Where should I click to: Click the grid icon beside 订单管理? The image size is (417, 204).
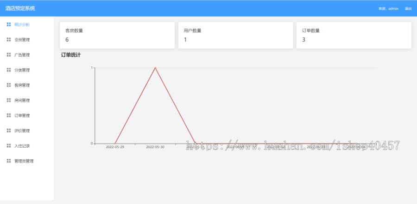9,115
